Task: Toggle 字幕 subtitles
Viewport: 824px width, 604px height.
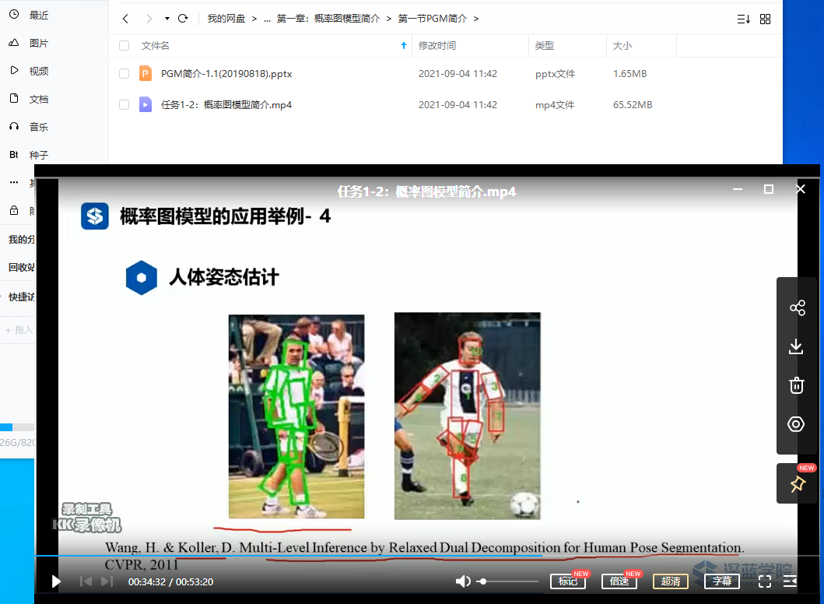Action: click(x=722, y=581)
